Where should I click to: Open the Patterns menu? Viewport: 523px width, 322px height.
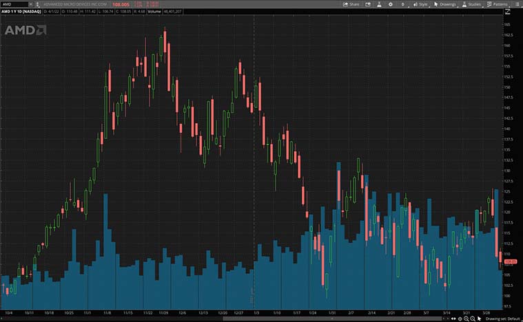click(498, 4)
